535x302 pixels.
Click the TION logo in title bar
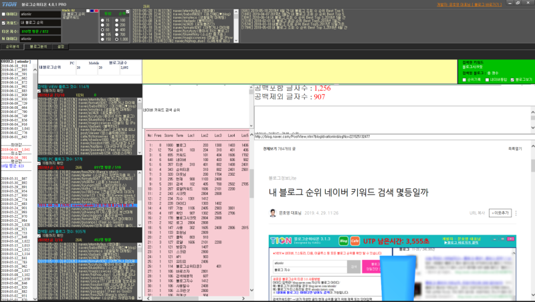click(x=9, y=4)
